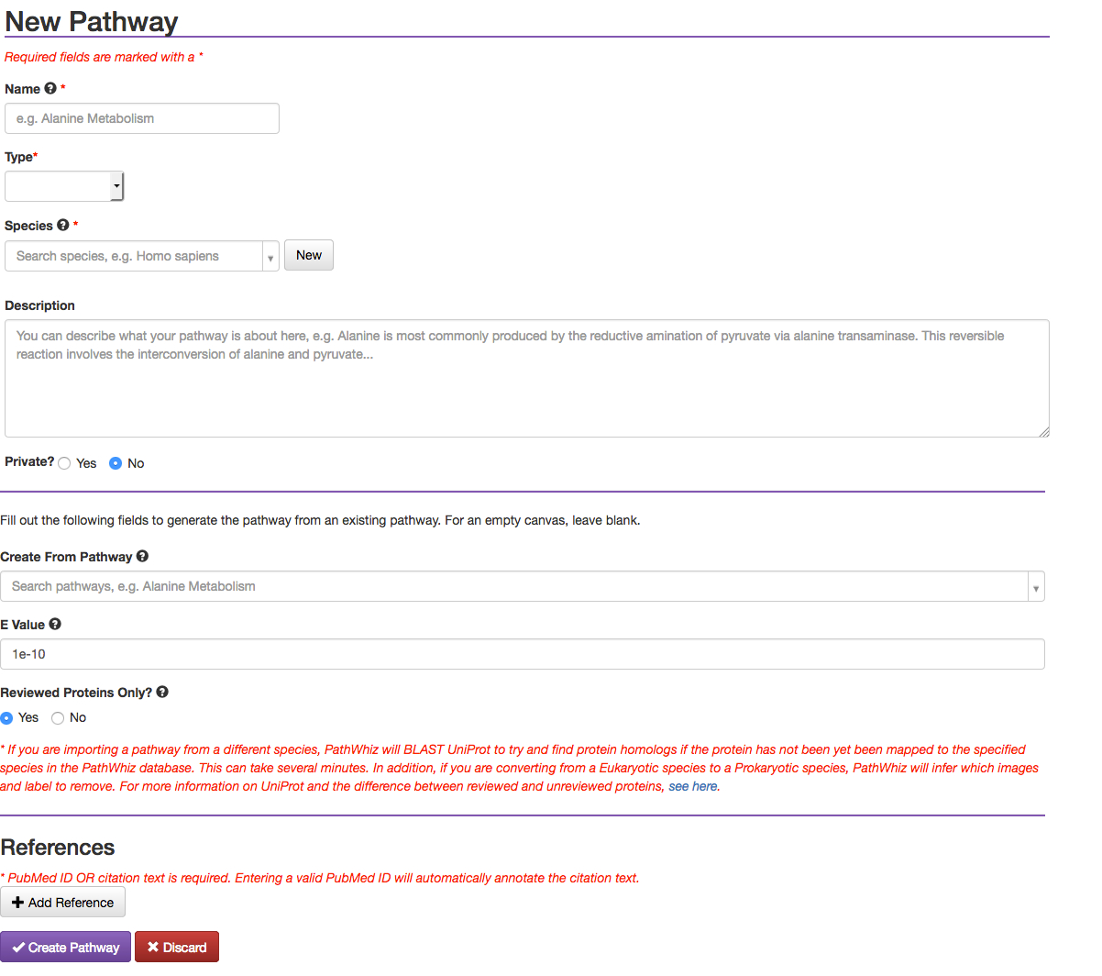Click the Add Reference button

(62, 903)
